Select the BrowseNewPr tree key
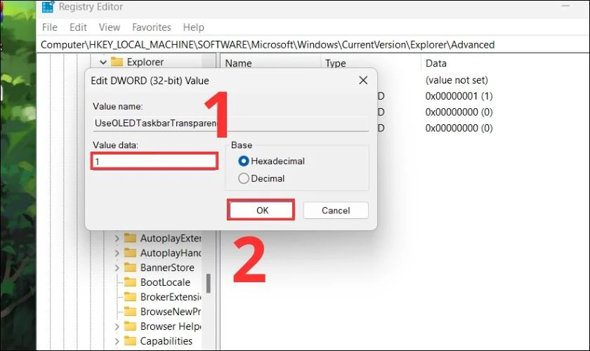Viewport: 590px width, 351px height. pos(171,312)
